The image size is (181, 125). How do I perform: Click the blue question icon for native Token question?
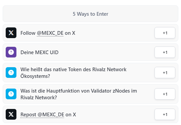click(11, 73)
